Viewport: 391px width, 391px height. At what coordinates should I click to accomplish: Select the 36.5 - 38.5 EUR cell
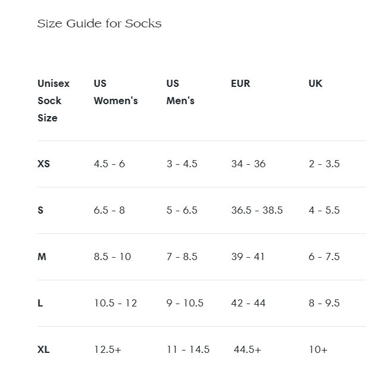click(257, 210)
